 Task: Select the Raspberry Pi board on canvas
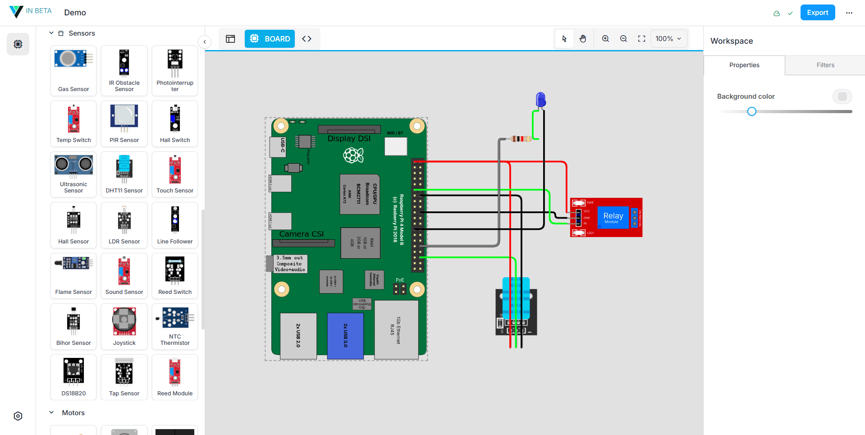click(346, 239)
